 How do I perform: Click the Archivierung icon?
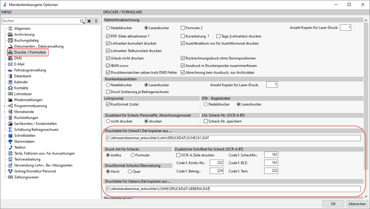tap(10, 34)
